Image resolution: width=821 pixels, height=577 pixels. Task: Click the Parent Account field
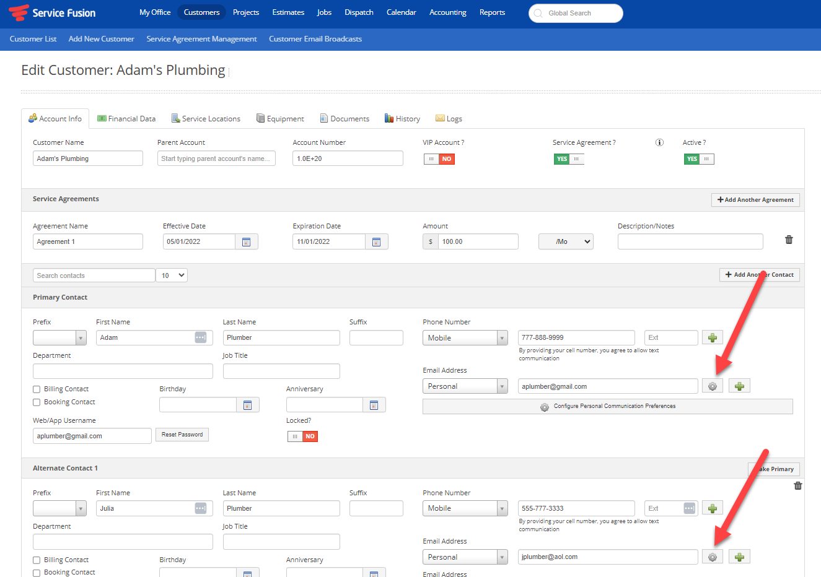pos(216,158)
